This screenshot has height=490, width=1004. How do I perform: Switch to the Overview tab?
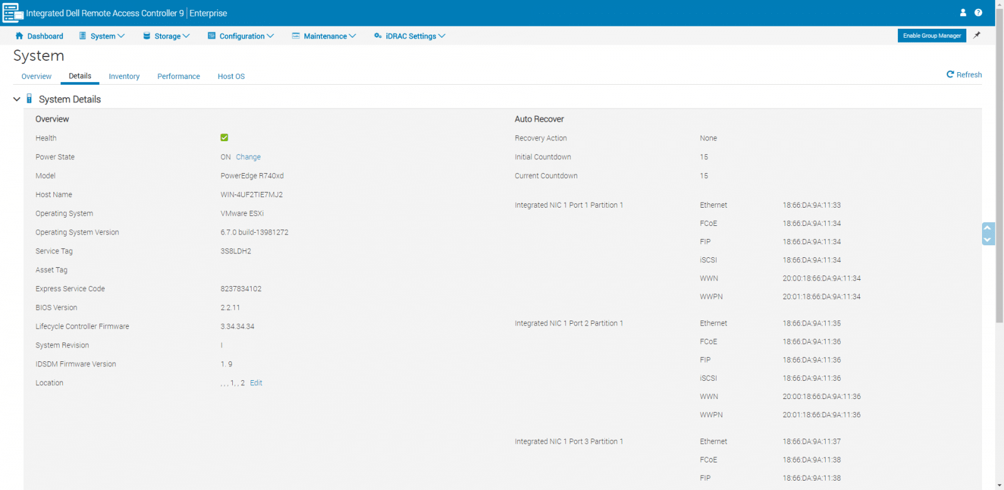(x=36, y=77)
